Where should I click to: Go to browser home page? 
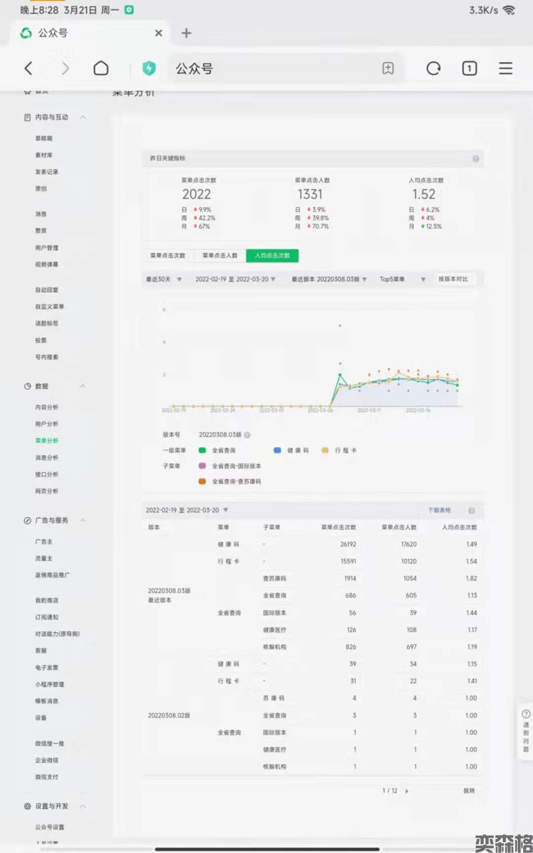101,68
